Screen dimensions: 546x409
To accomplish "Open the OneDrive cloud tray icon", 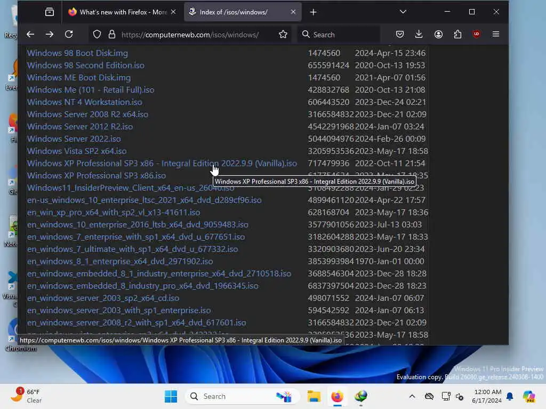I will 429,396.
